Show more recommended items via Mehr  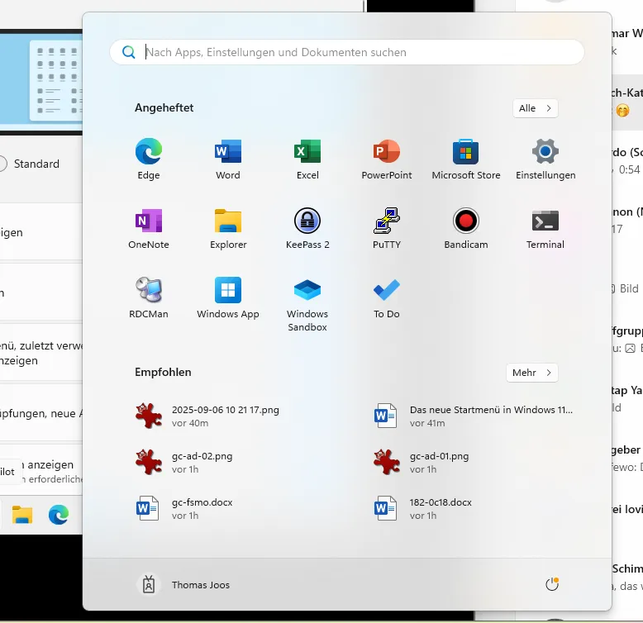tap(531, 373)
